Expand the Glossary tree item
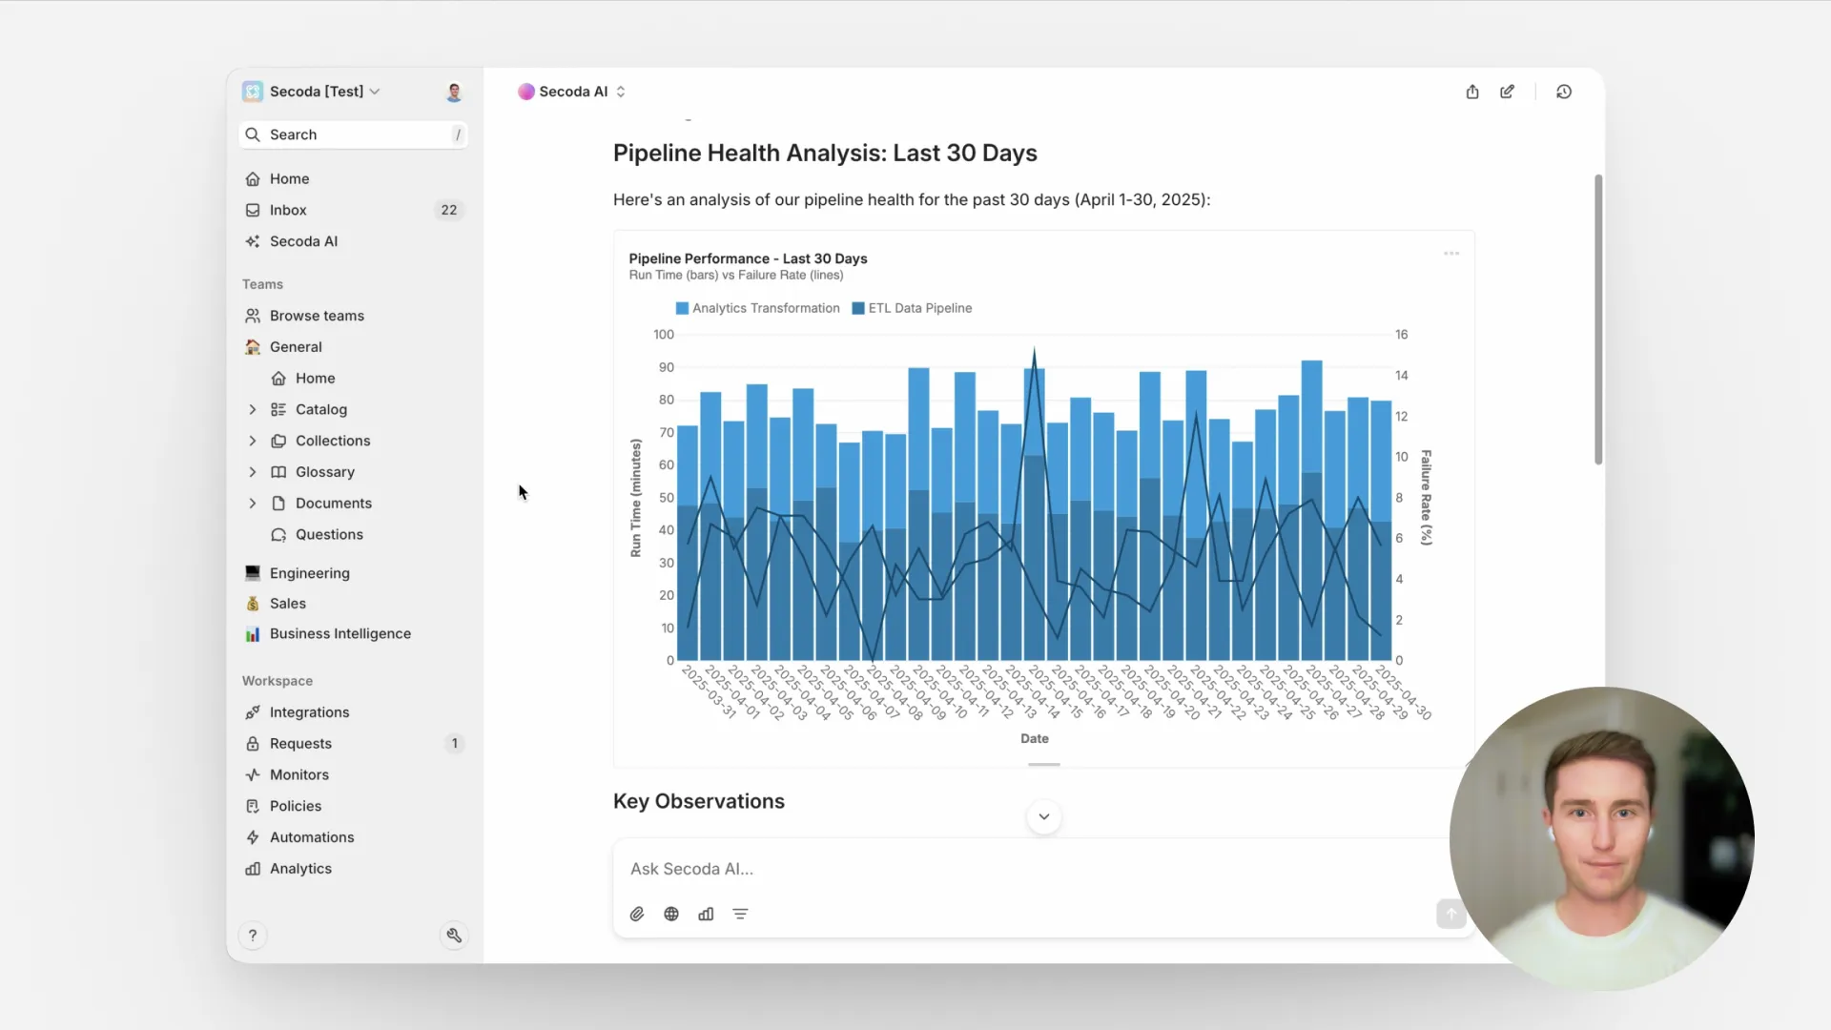Viewport: 1831px width, 1030px height. point(253,472)
